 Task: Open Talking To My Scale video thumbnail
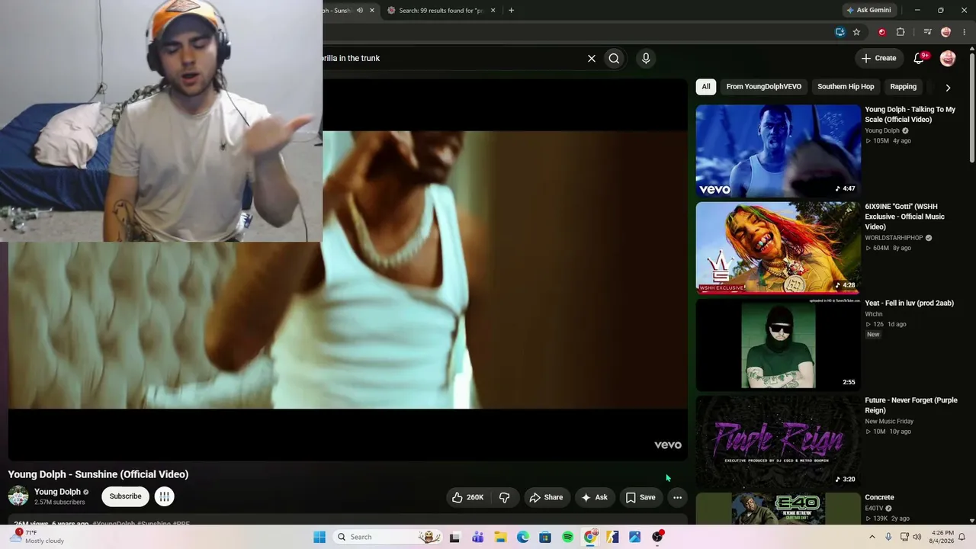point(778,151)
